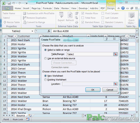Toggle the Banded Rows checkbox
This screenshot has width=140, height=123.
(x=83, y=22)
